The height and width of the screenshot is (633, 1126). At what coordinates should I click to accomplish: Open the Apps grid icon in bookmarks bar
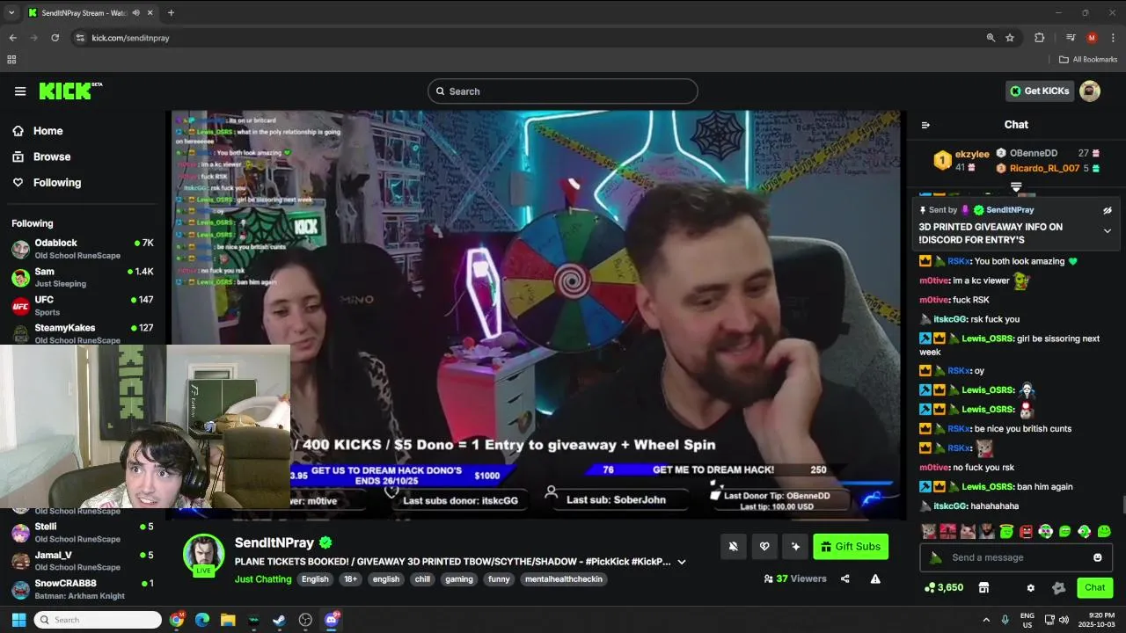tap(11, 60)
